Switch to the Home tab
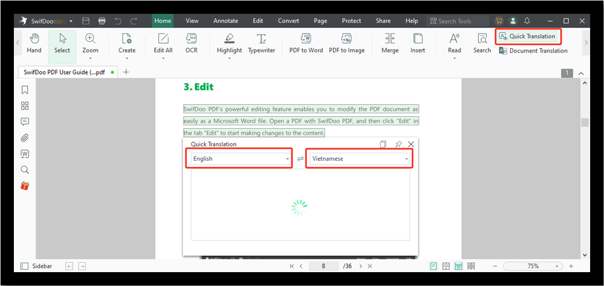604x286 pixels. click(163, 21)
